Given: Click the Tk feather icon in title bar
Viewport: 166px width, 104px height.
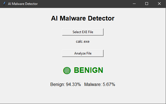Looking at the screenshot, I should pyautogui.click(x=4, y=4).
